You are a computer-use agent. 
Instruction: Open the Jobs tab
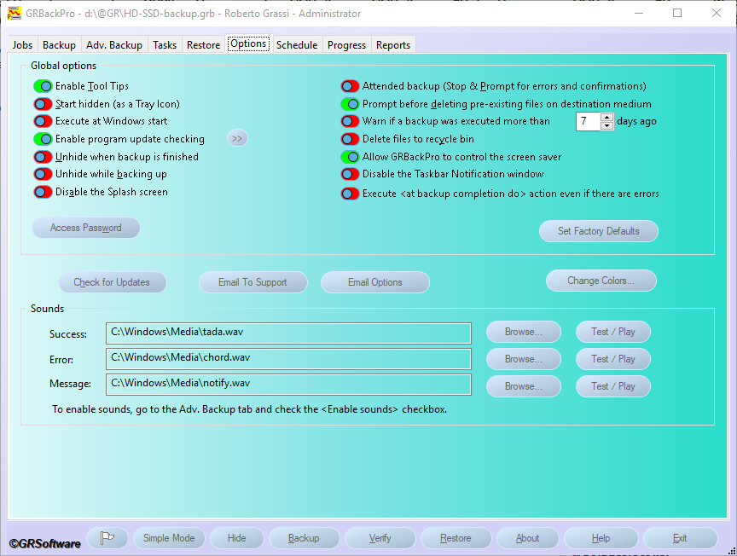coord(22,45)
